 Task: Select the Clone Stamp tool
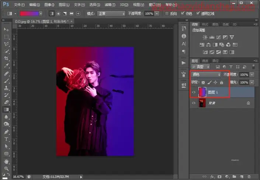tap(6, 88)
